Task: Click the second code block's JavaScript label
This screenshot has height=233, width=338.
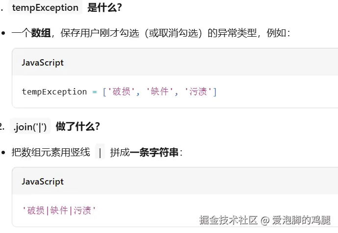Action: [x=43, y=182]
